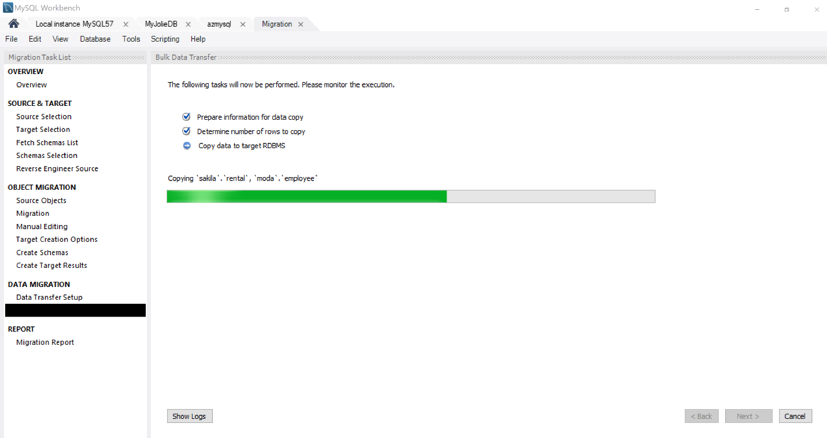The height and width of the screenshot is (438, 827).
Task: Close the Migration tab
Action: pos(301,24)
